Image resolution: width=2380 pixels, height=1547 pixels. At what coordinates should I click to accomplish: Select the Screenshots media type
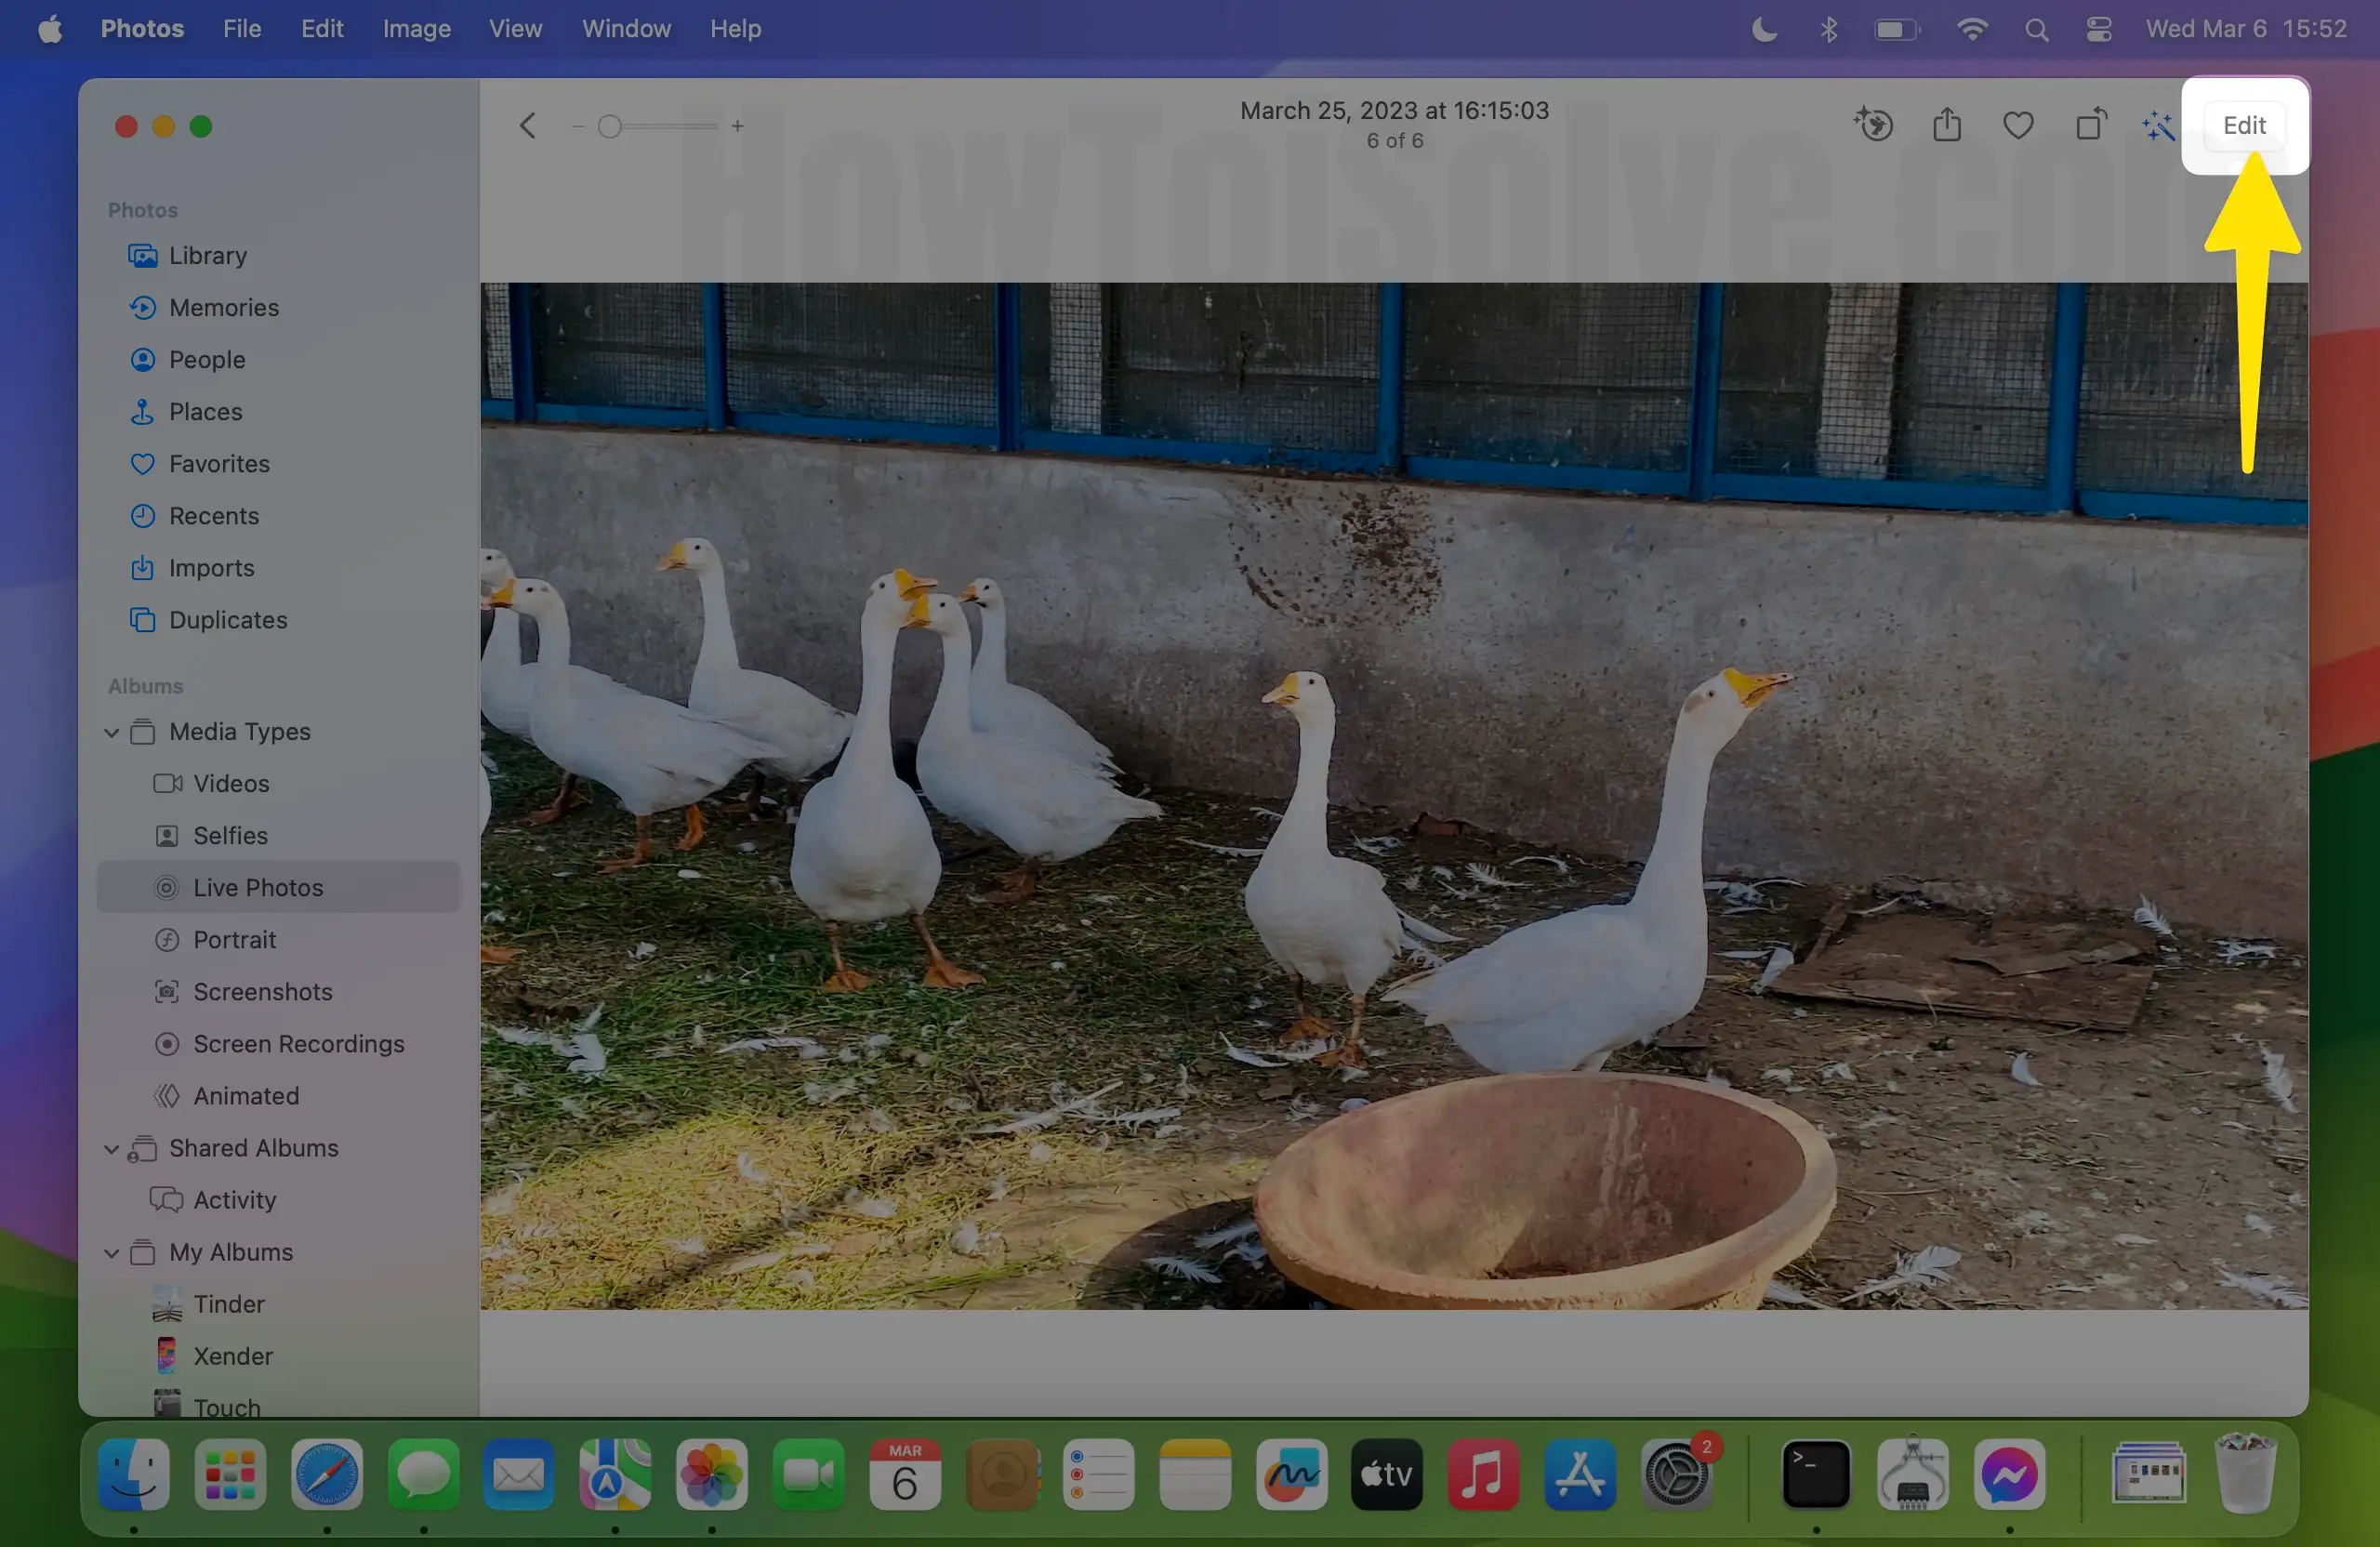tap(262, 992)
